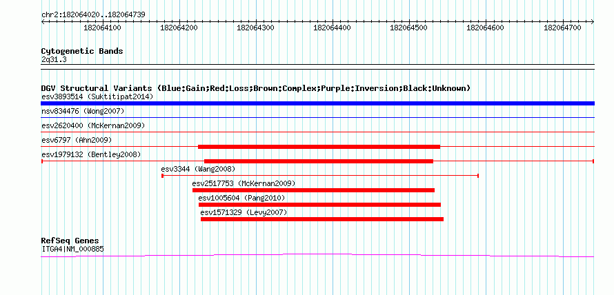The width and height of the screenshot is (614, 295).
Task: Click ruler position 182064300
Action: coord(256,28)
